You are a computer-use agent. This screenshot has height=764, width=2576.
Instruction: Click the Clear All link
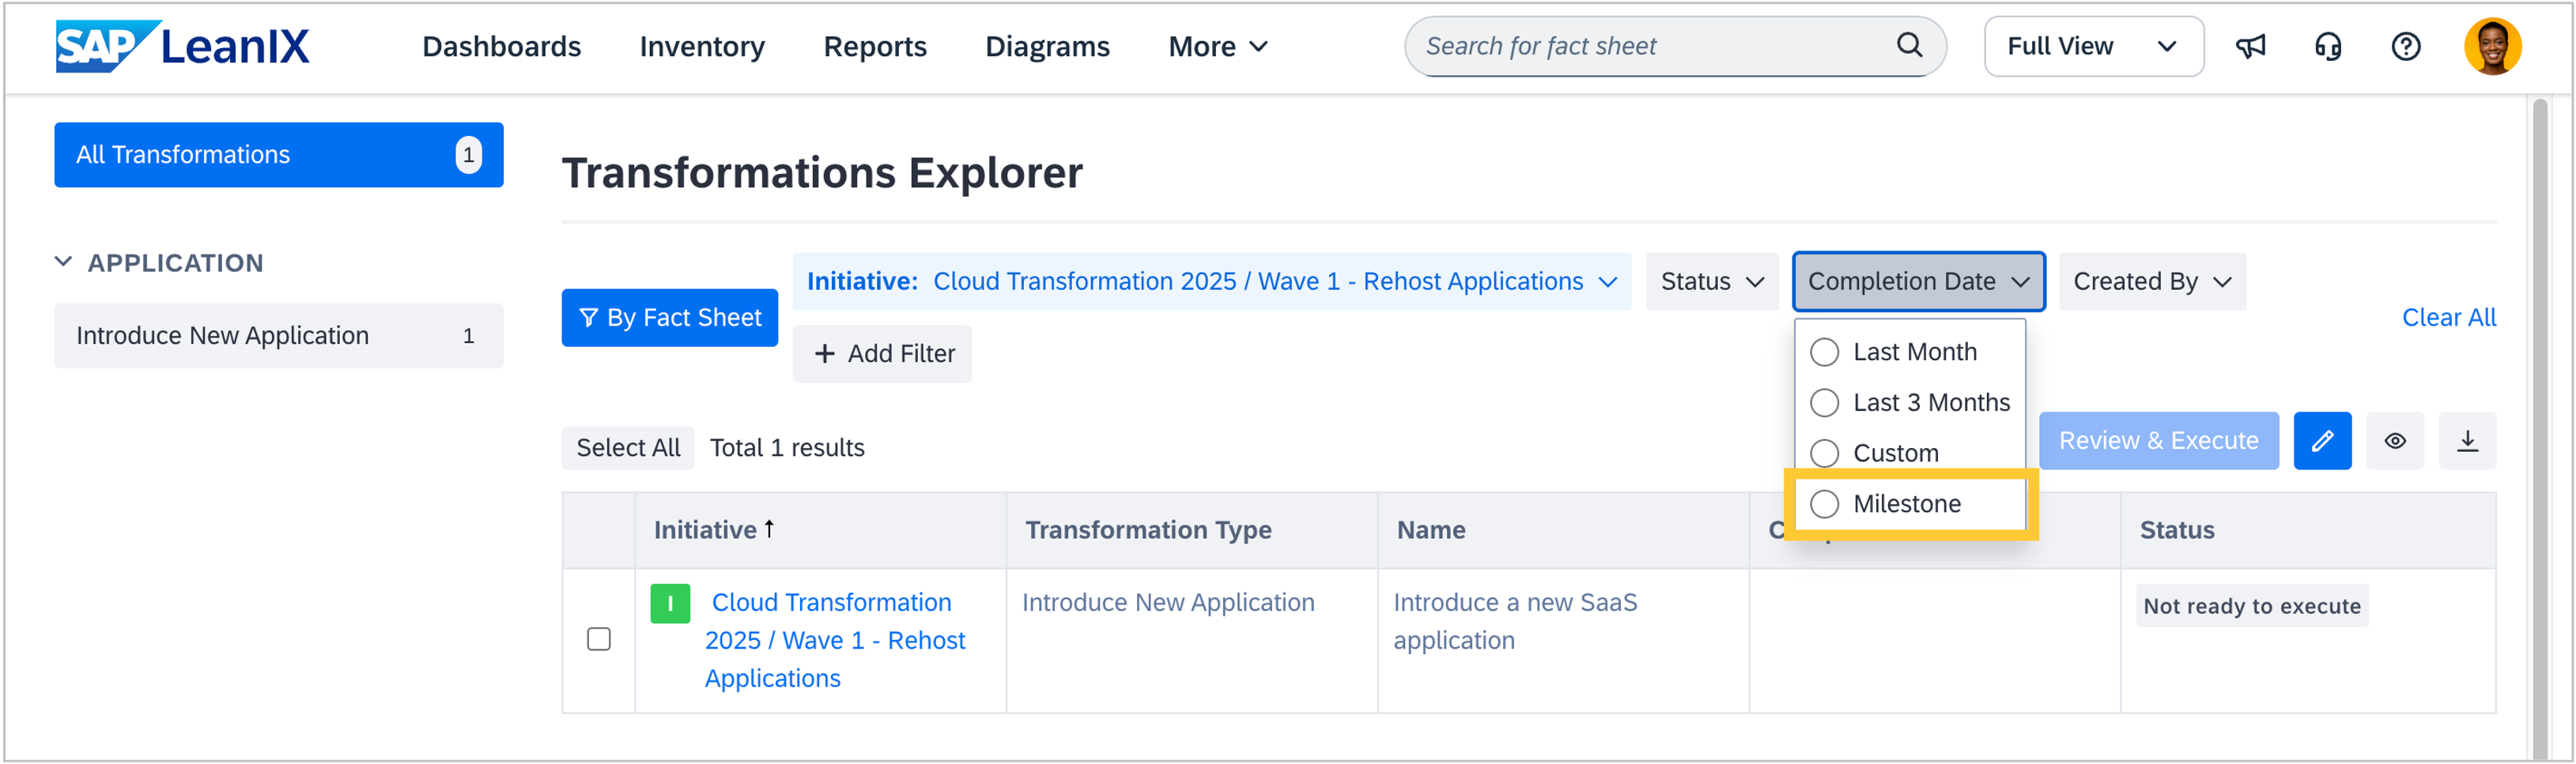tap(2448, 318)
